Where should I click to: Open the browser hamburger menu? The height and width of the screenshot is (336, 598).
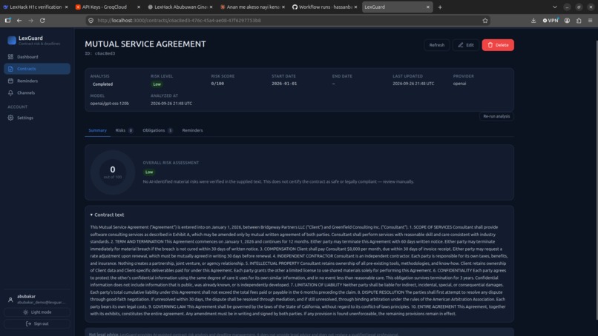tap(590, 21)
